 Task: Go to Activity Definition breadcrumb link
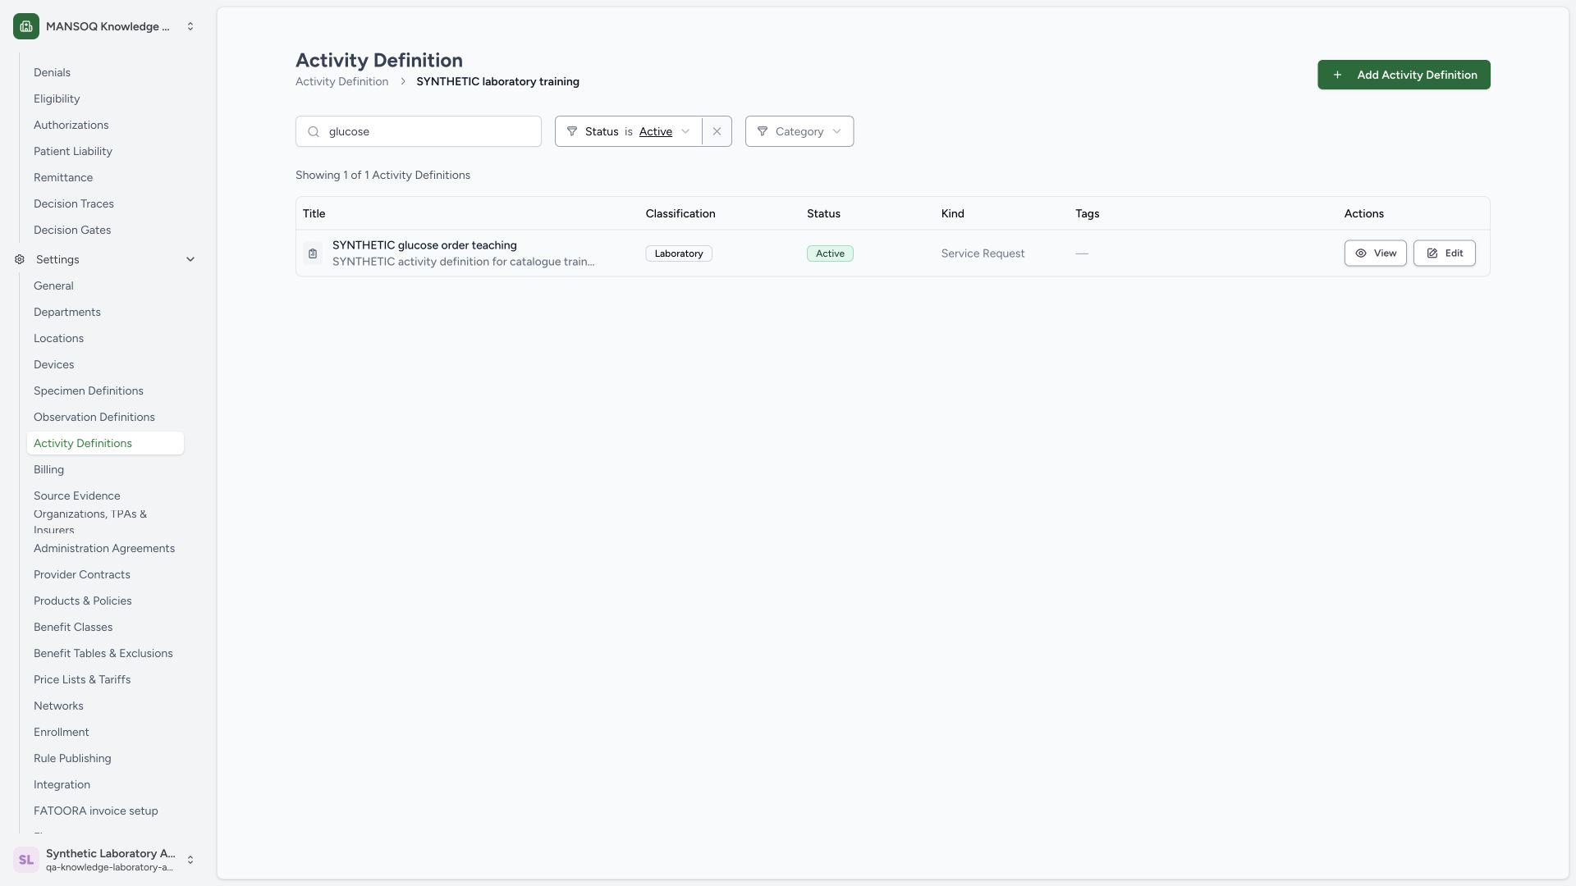click(341, 81)
